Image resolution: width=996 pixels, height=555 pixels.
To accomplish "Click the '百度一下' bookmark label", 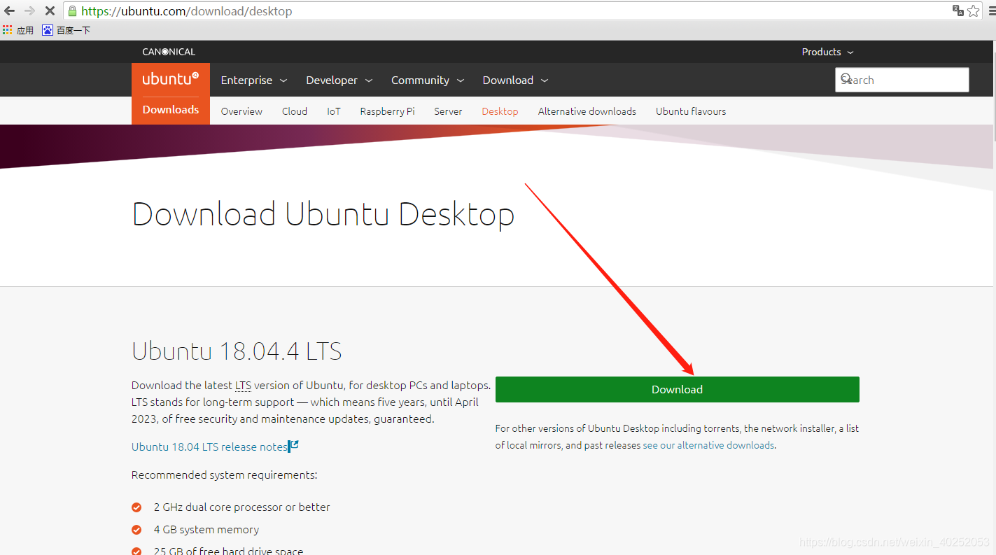I will pos(73,30).
